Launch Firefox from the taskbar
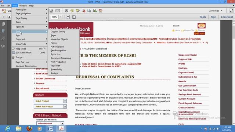The height and width of the screenshot is (132, 235). point(29,129)
